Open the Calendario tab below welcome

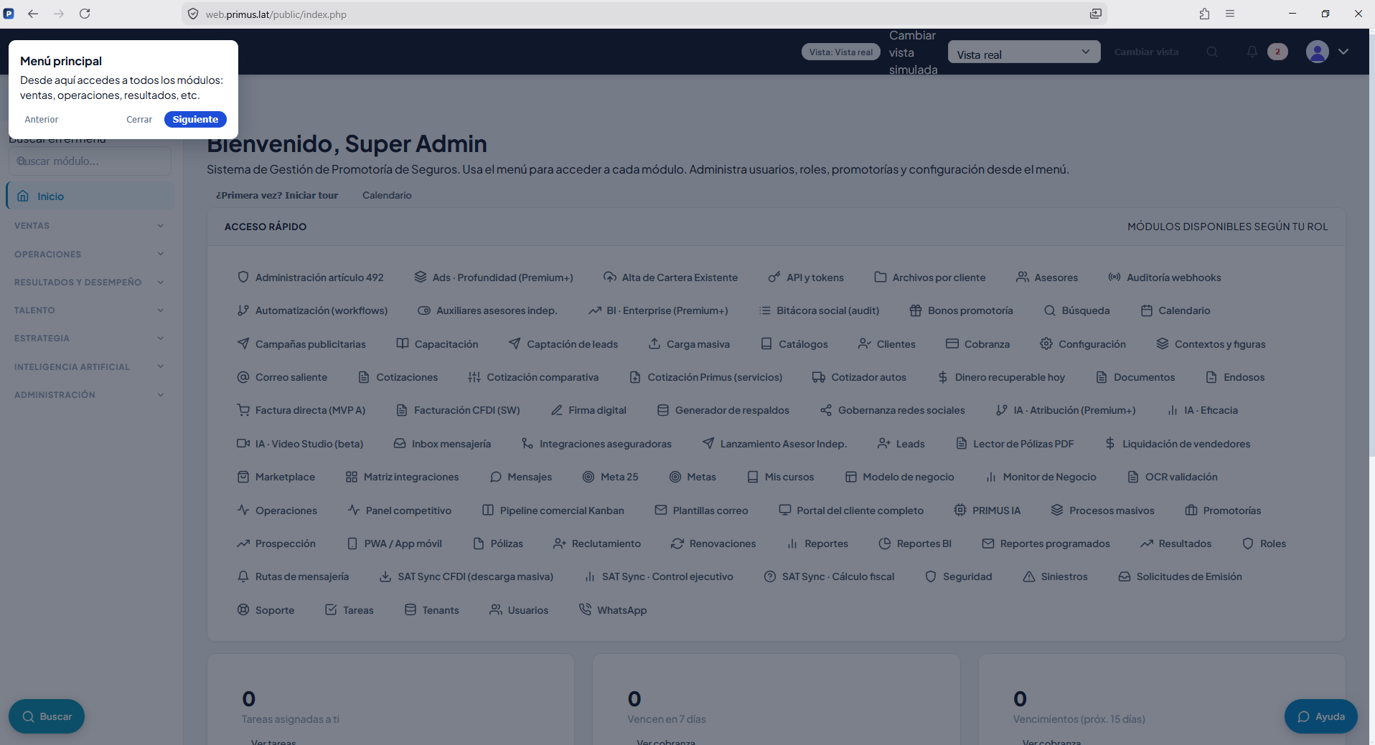[387, 195]
